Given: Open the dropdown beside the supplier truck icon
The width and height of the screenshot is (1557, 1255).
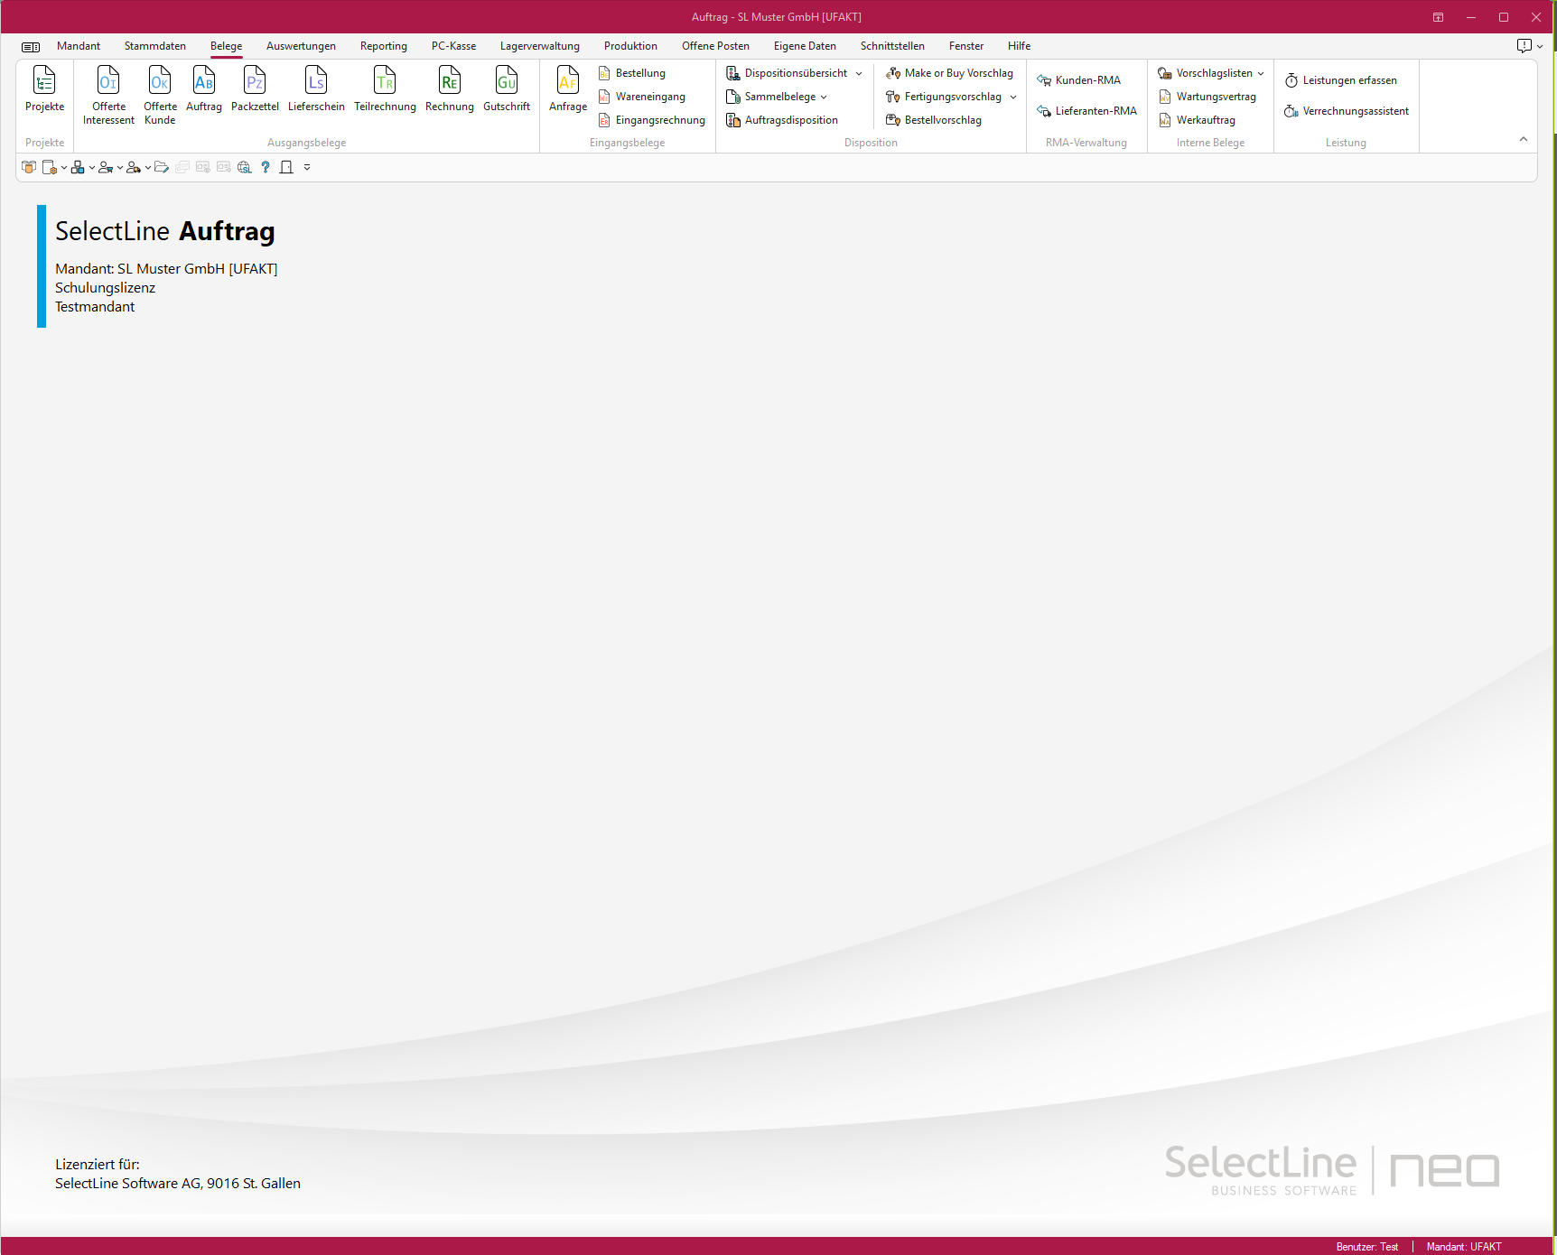Looking at the screenshot, I should tap(148, 167).
